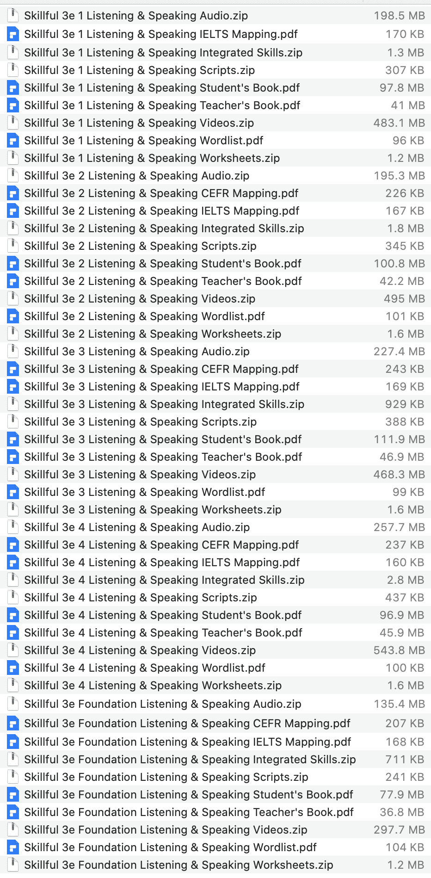Select file name Skillful 3e 2 Integrated Skills.zip

click(x=164, y=229)
